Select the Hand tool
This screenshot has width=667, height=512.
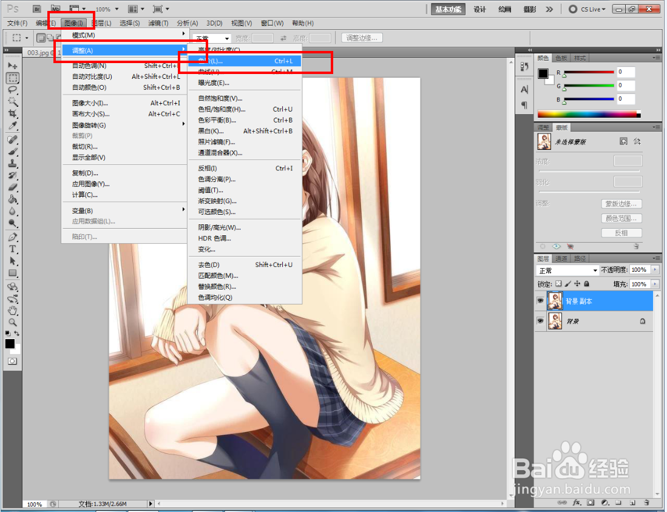(x=13, y=311)
